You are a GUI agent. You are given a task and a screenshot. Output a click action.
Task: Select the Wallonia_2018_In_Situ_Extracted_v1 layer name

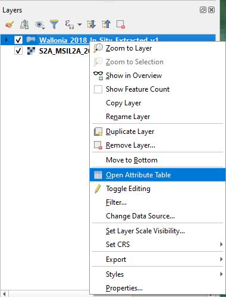pos(99,40)
